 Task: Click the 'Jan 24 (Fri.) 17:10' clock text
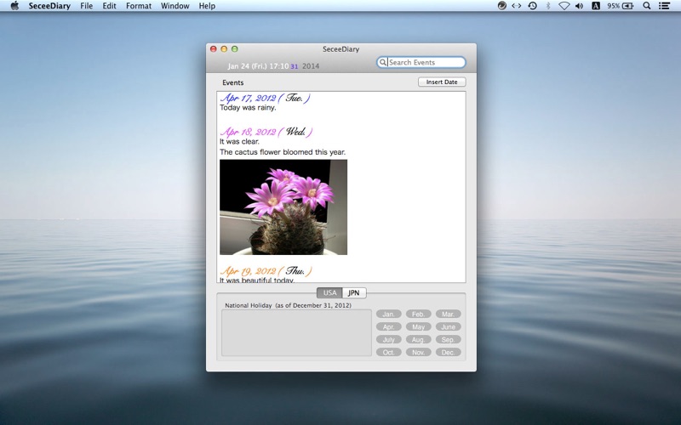coord(258,66)
